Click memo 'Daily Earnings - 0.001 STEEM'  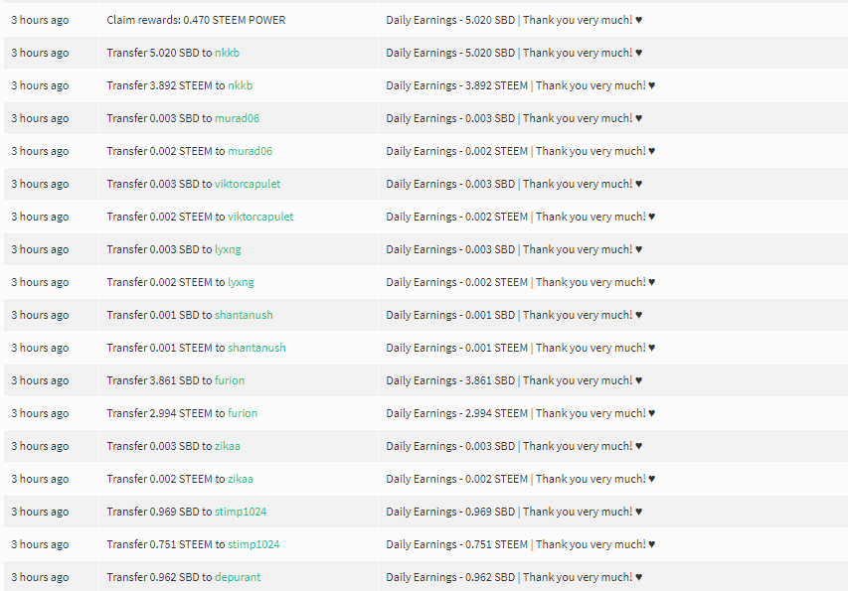pyautogui.click(x=457, y=348)
